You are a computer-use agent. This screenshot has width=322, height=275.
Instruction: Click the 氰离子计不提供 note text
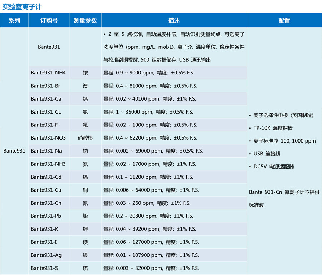point(302,192)
